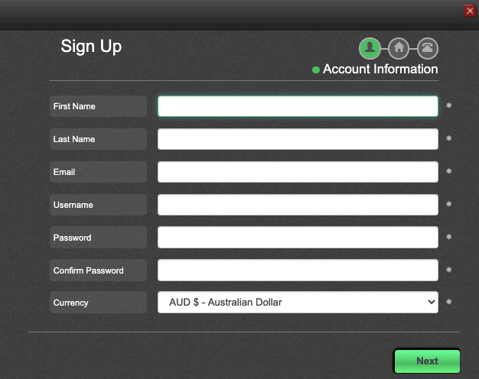This screenshot has height=379, width=479.
Task: Click the Confirm Password field
Action: tap(298, 270)
